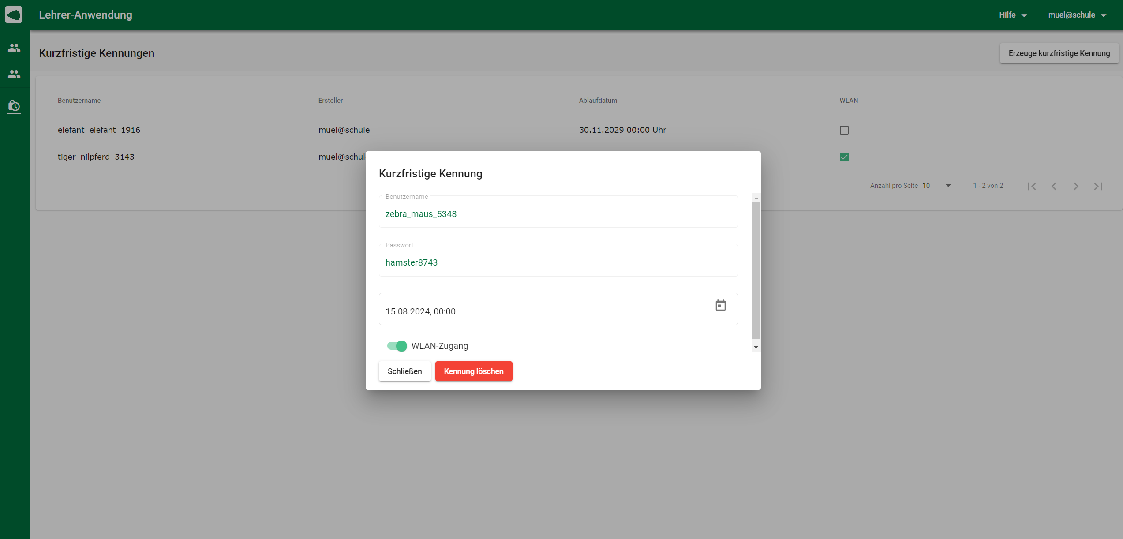Click the Passwort field hamster8743
Image resolution: width=1123 pixels, height=539 pixels.
click(558, 260)
